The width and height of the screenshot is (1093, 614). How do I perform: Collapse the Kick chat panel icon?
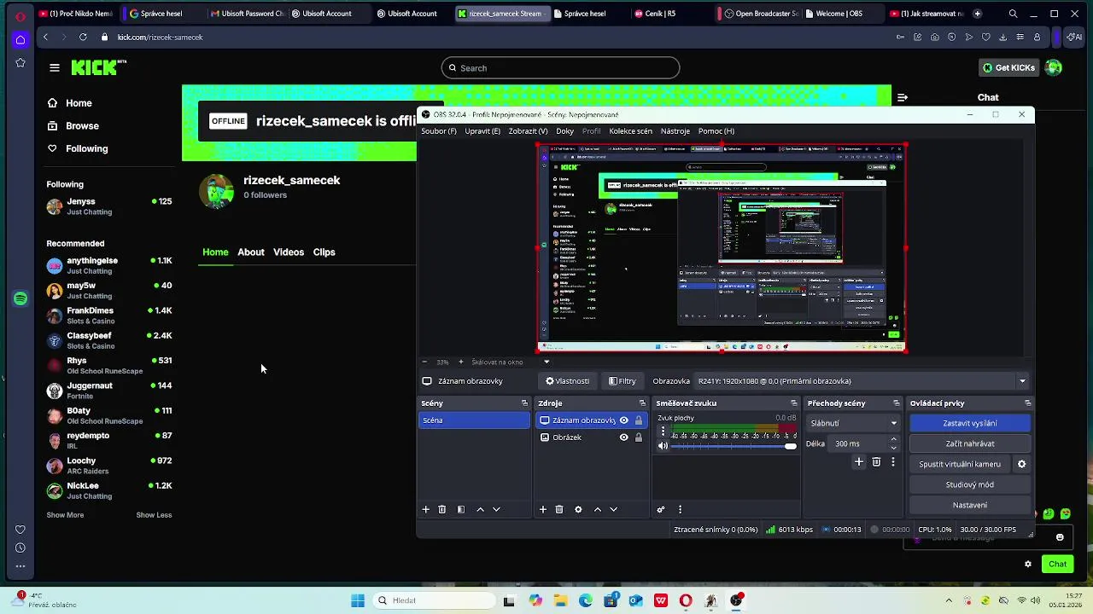903,97
